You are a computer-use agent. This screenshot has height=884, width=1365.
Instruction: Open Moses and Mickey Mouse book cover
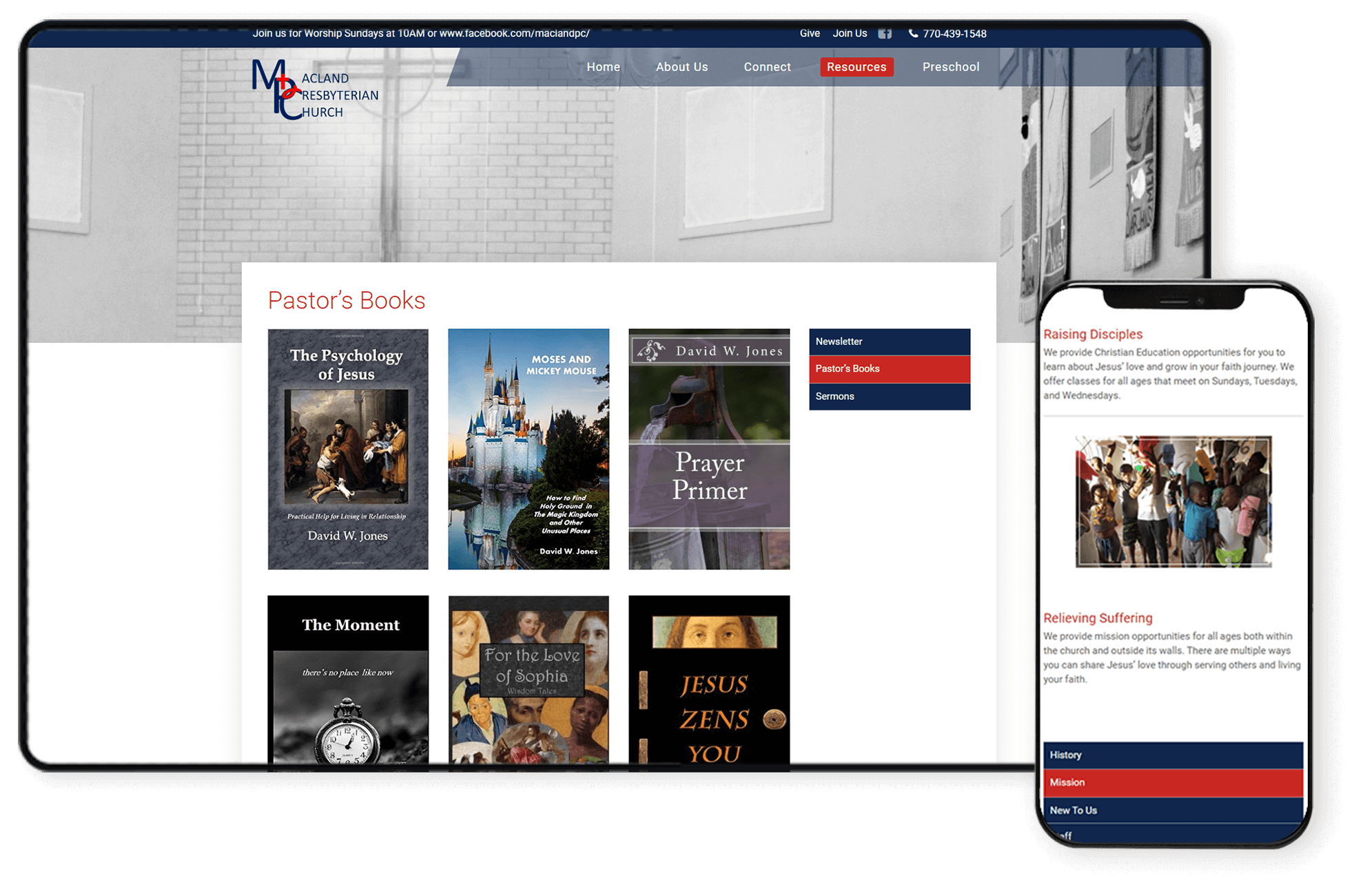(x=528, y=449)
